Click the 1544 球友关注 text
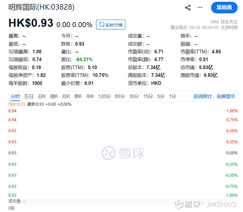 pos(224,22)
